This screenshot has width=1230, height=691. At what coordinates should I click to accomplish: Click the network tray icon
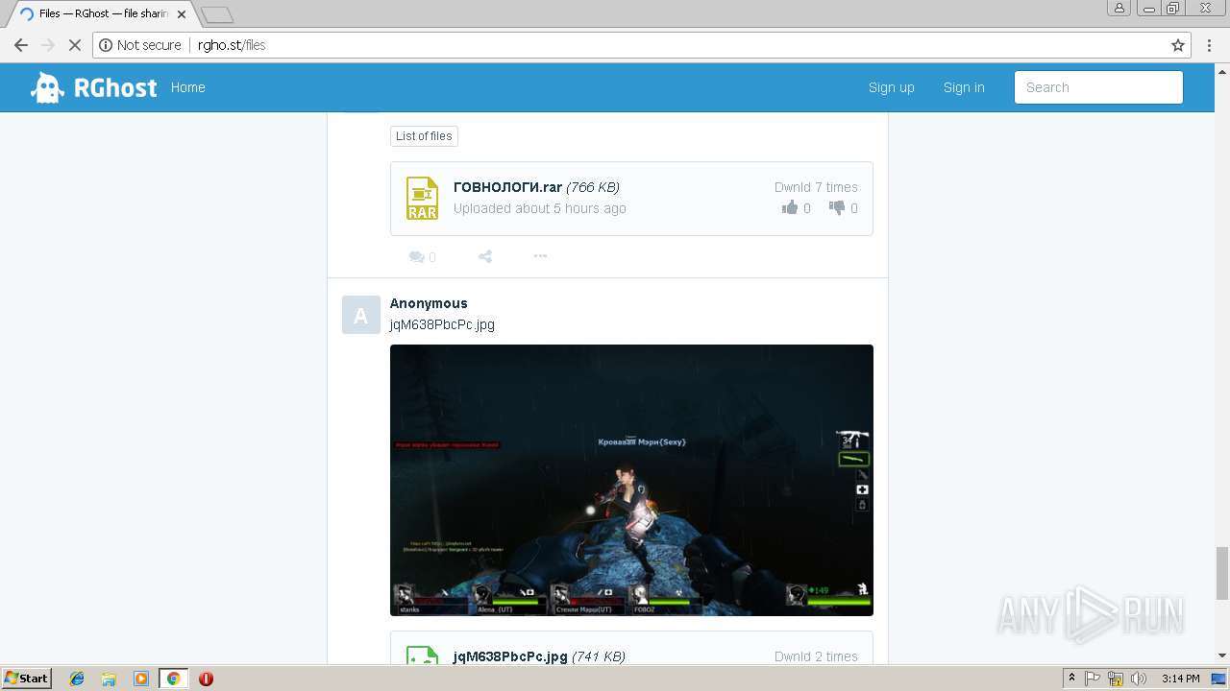click(1116, 679)
